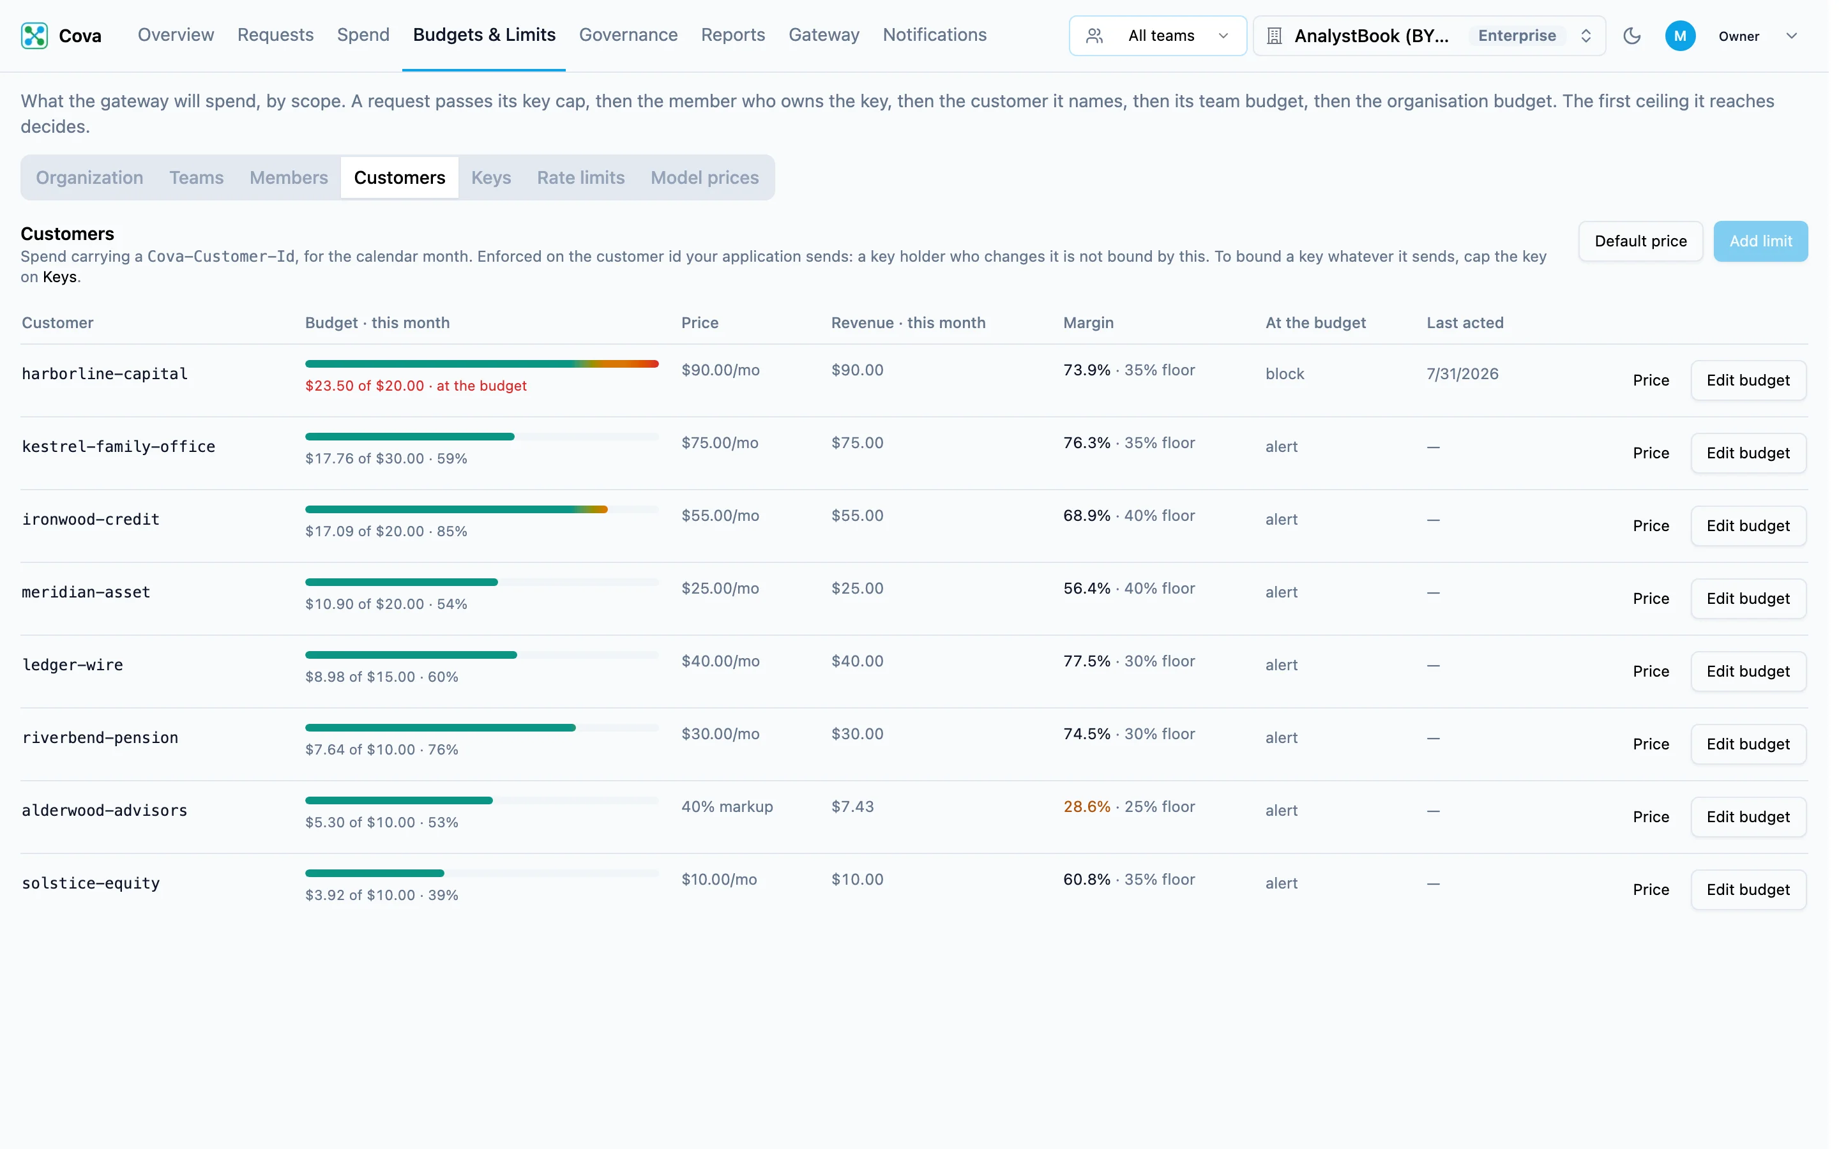1839x1149 pixels.
Task: Switch to the Members tab
Action: pyautogui.click(x=289, y=178)
